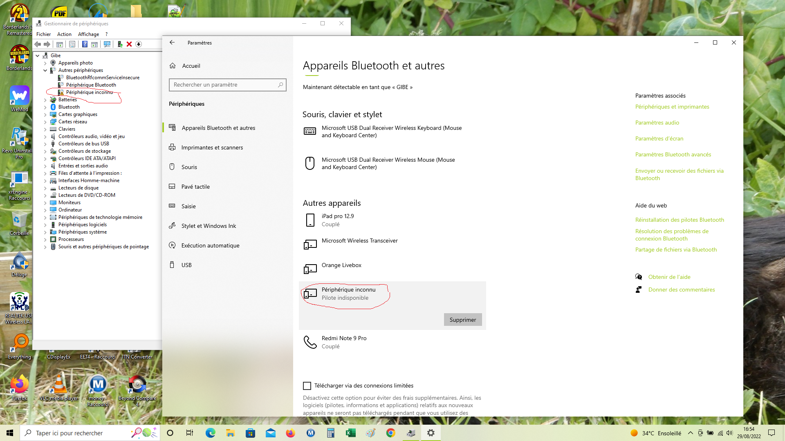Click Accueil in settings sidebar
Viewport: 785px width, 441px height.
pyautogui.click(x=227, y=66)
